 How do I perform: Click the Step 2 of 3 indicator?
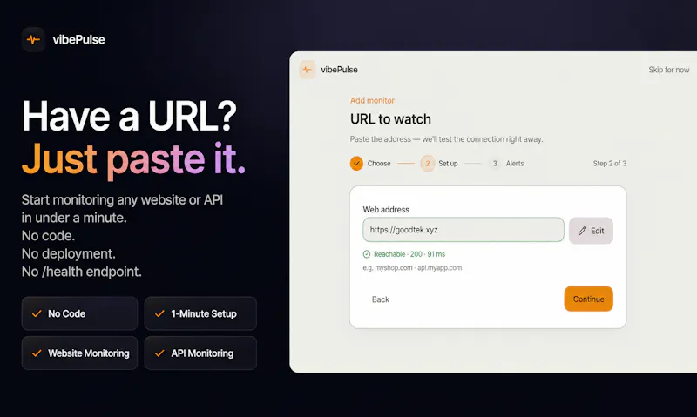pyautogui.click(x=609, y=164)
